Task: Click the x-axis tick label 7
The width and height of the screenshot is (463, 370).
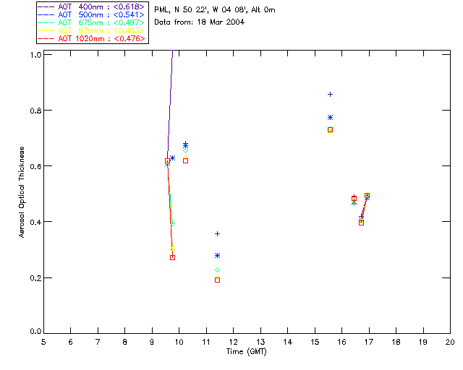Action: pos(98,342)
